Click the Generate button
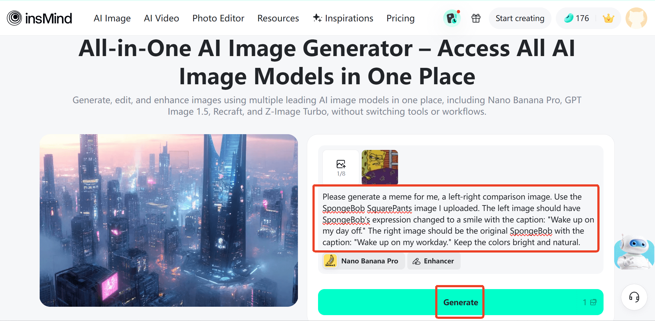655x321 pixels. coord(461,302)
